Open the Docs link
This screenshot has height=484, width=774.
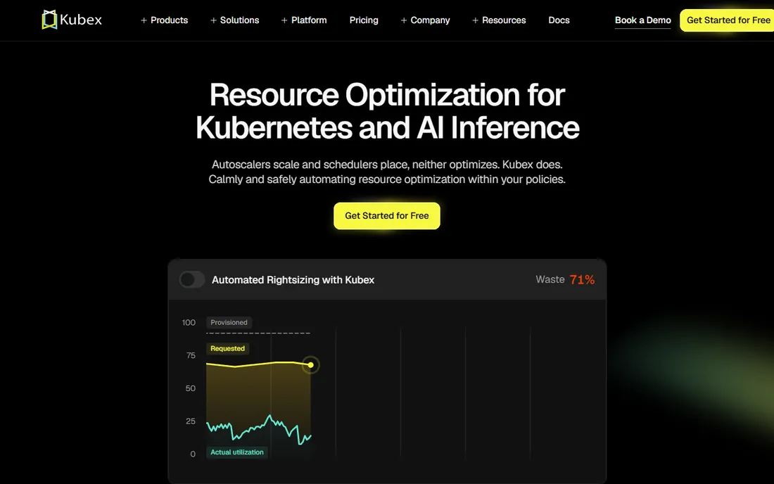pyautogui.click(x=559, y=20)
